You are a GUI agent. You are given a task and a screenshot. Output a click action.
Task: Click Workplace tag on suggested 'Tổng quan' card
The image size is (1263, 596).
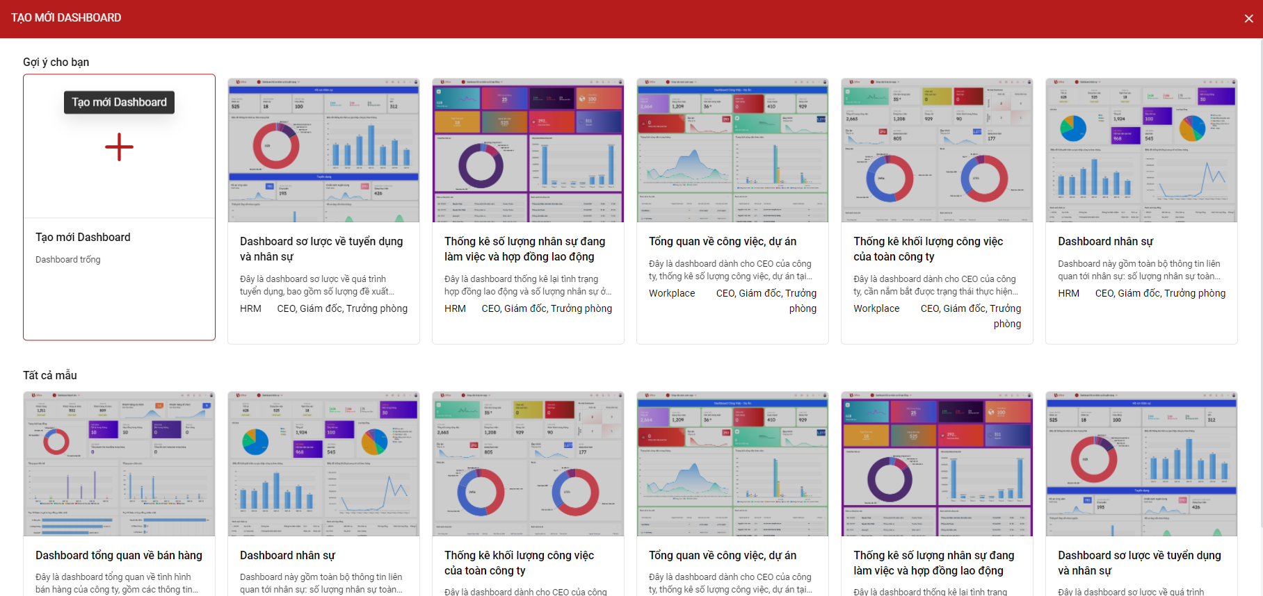tap(672, 293)
